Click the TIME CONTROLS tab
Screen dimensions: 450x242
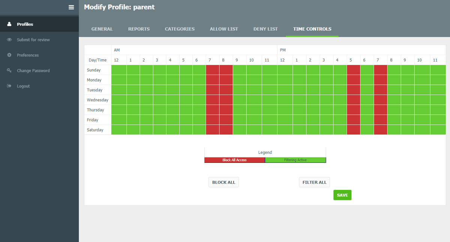click(312, 29)
